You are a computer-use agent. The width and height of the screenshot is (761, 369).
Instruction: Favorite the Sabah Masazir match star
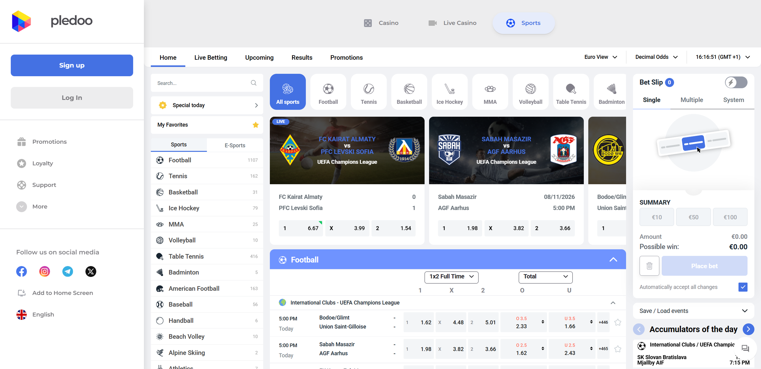click(618, 349)
